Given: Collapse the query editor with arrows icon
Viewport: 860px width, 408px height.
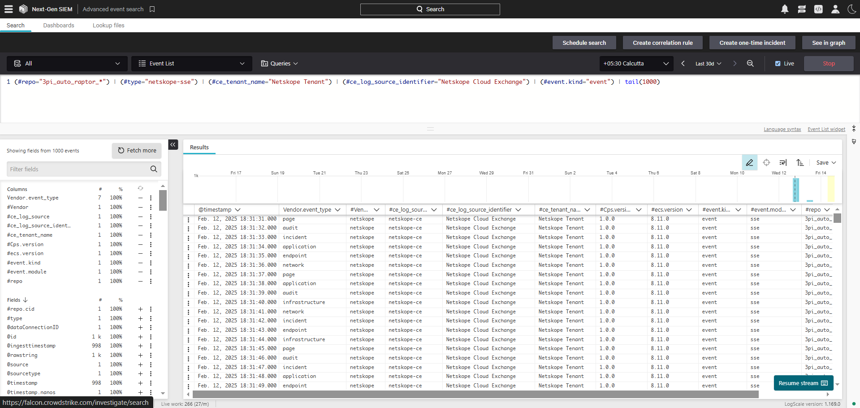Looking at the screenshot, I should tap(854, 129).
